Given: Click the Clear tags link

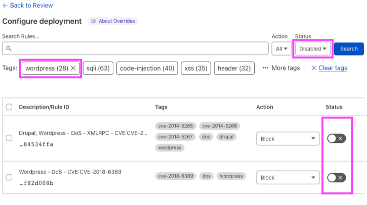Looking at the screenshot, I should [x=329, y=68].
